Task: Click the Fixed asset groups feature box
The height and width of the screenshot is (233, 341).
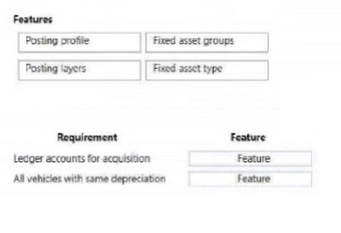Action: point(207,42)
